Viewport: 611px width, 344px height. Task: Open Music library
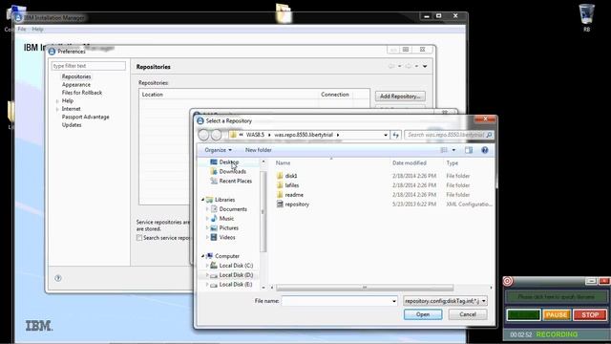[x=226, y=219]
